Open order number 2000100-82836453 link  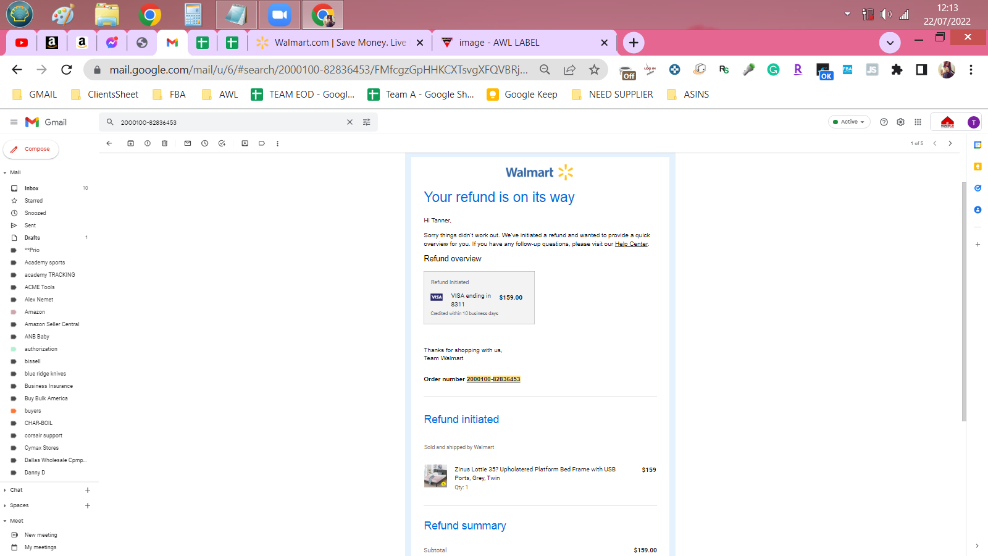pyautogui.click(x=493, y=379)
